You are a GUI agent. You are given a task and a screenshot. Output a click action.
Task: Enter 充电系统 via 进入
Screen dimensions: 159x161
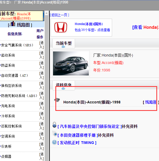tap(41, 106)
